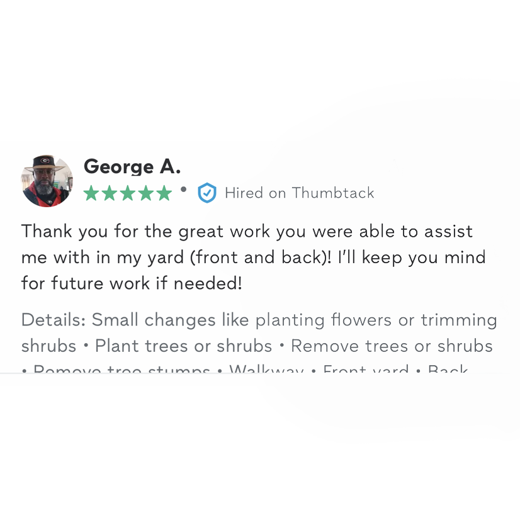Click the "Remove trees or shrubs" detail
Screen dimensions: 520x520
pyautogui.click(x=392, y=346)
